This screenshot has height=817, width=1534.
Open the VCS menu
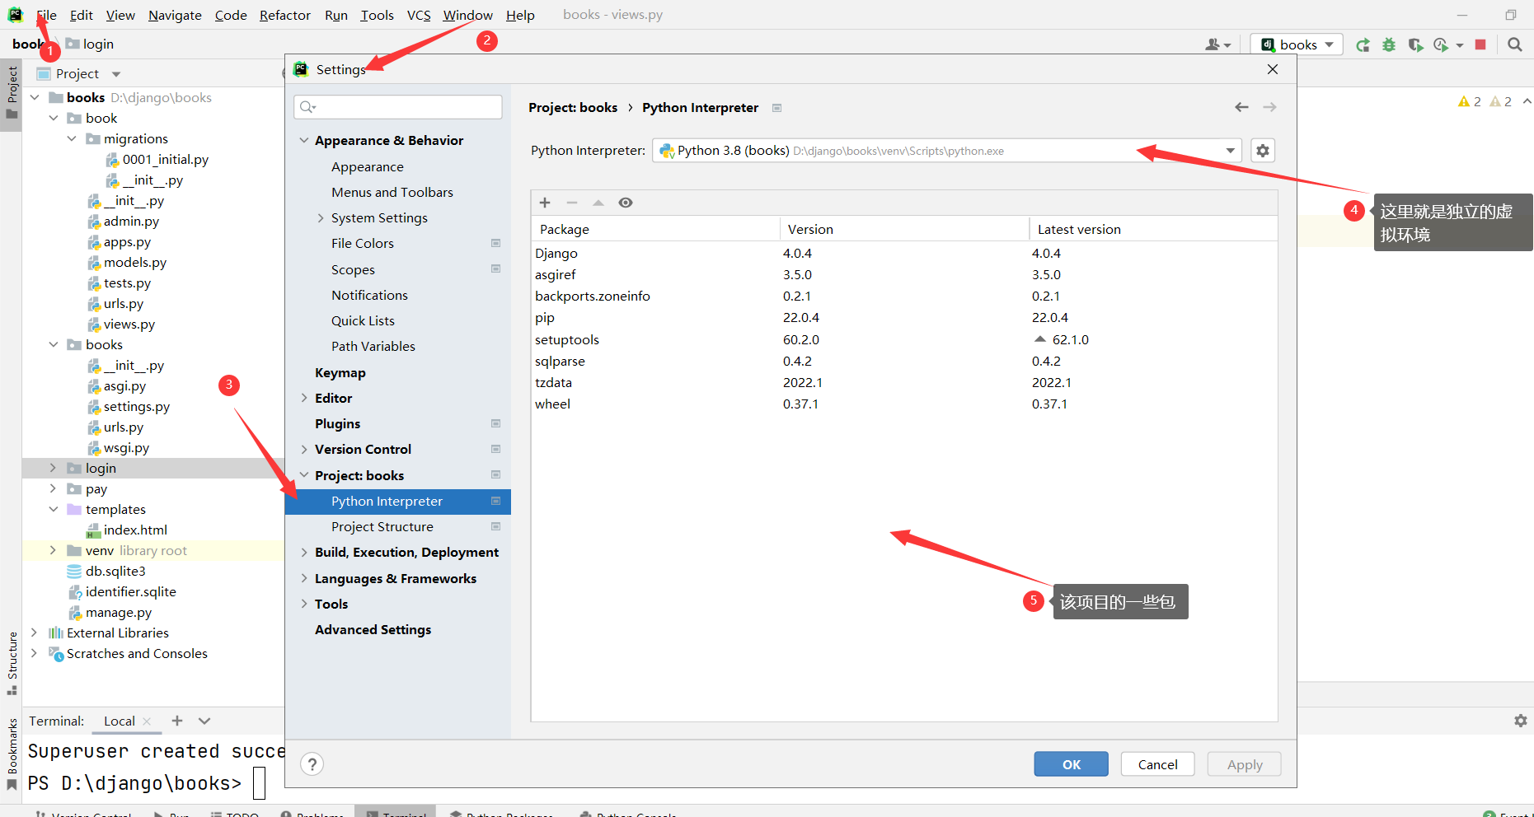pos(419,15)
